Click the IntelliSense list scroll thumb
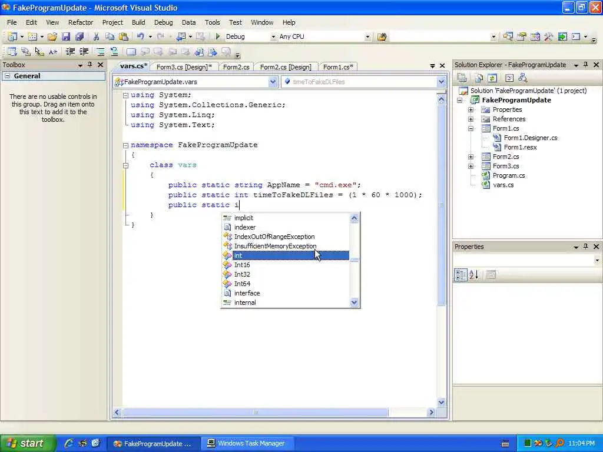 coord(354,260)
